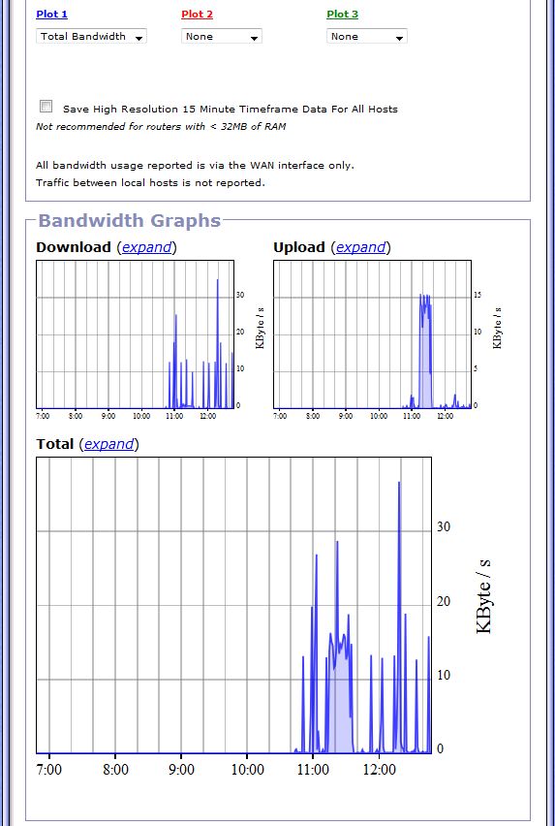
Task: Expand the Download graph via its expand link
Action: pos(147,247)
